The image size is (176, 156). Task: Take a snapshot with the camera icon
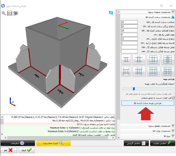[x=15, y=13]
